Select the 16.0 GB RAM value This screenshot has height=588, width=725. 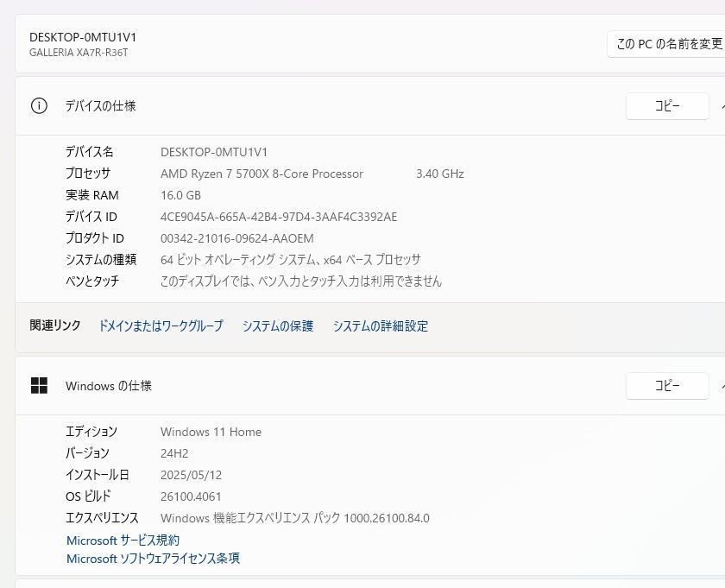click(180, 195)
